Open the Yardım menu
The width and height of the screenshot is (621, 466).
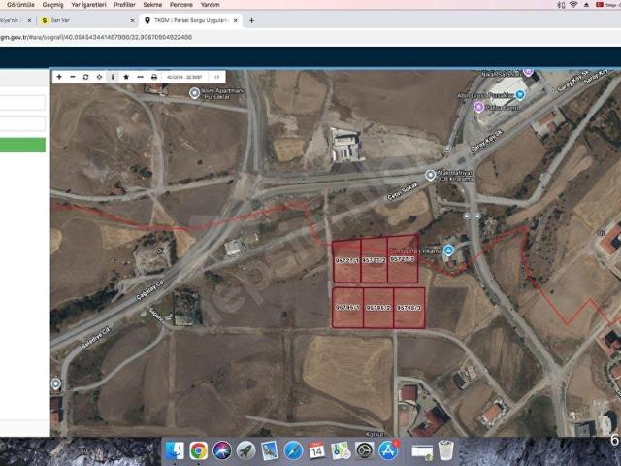coord(210,5)
